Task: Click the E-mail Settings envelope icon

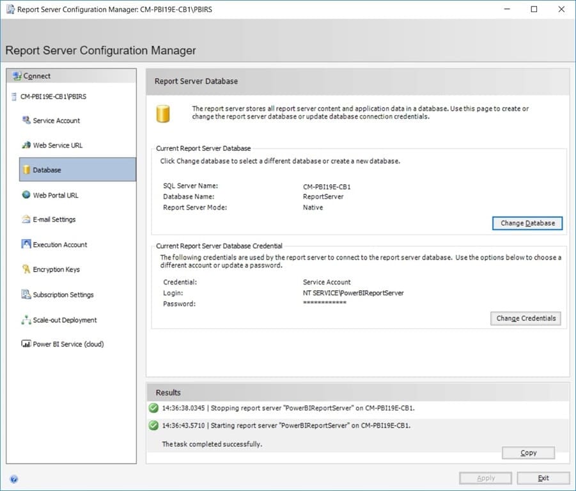Action: (x=26, y=219)
